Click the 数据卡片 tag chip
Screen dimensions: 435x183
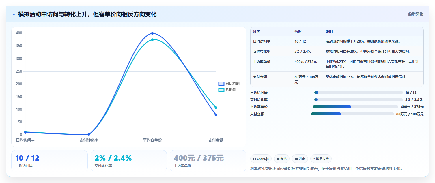coord(321,159)
